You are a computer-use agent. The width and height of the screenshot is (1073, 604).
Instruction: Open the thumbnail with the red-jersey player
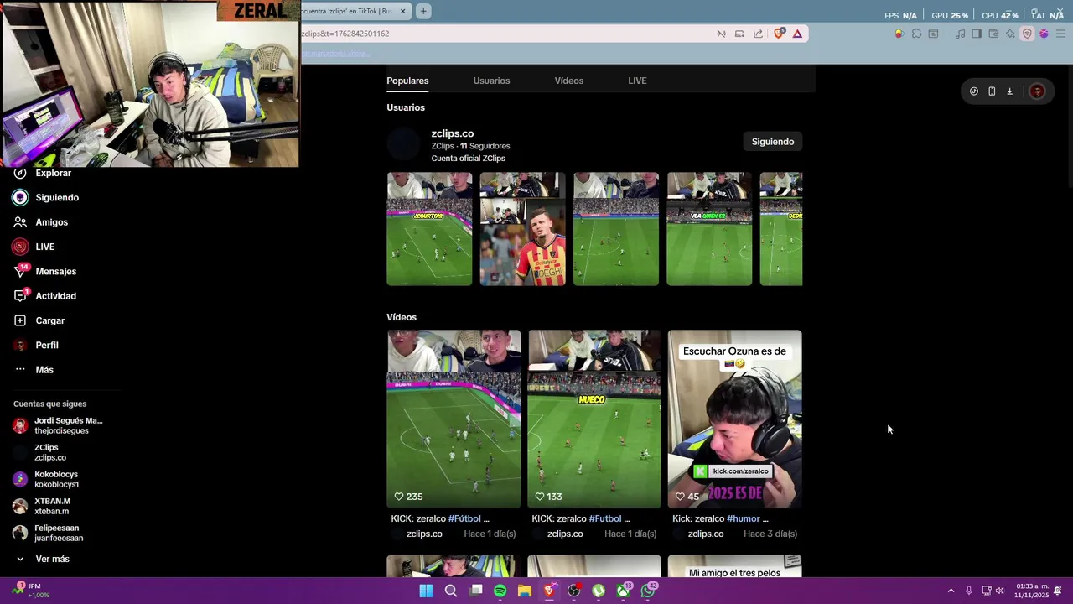click(522, 229)
